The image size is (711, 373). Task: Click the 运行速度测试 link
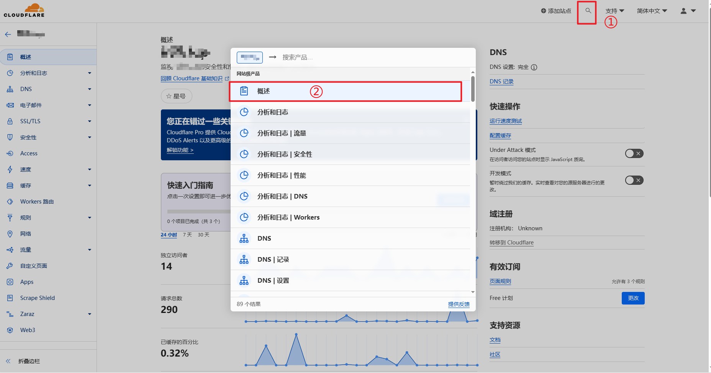tap(506, 121)
